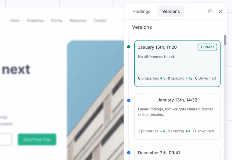This screenshot has width=232, height=160.
Task: Click the green button in the blurred page
Action: pos(37,140)
